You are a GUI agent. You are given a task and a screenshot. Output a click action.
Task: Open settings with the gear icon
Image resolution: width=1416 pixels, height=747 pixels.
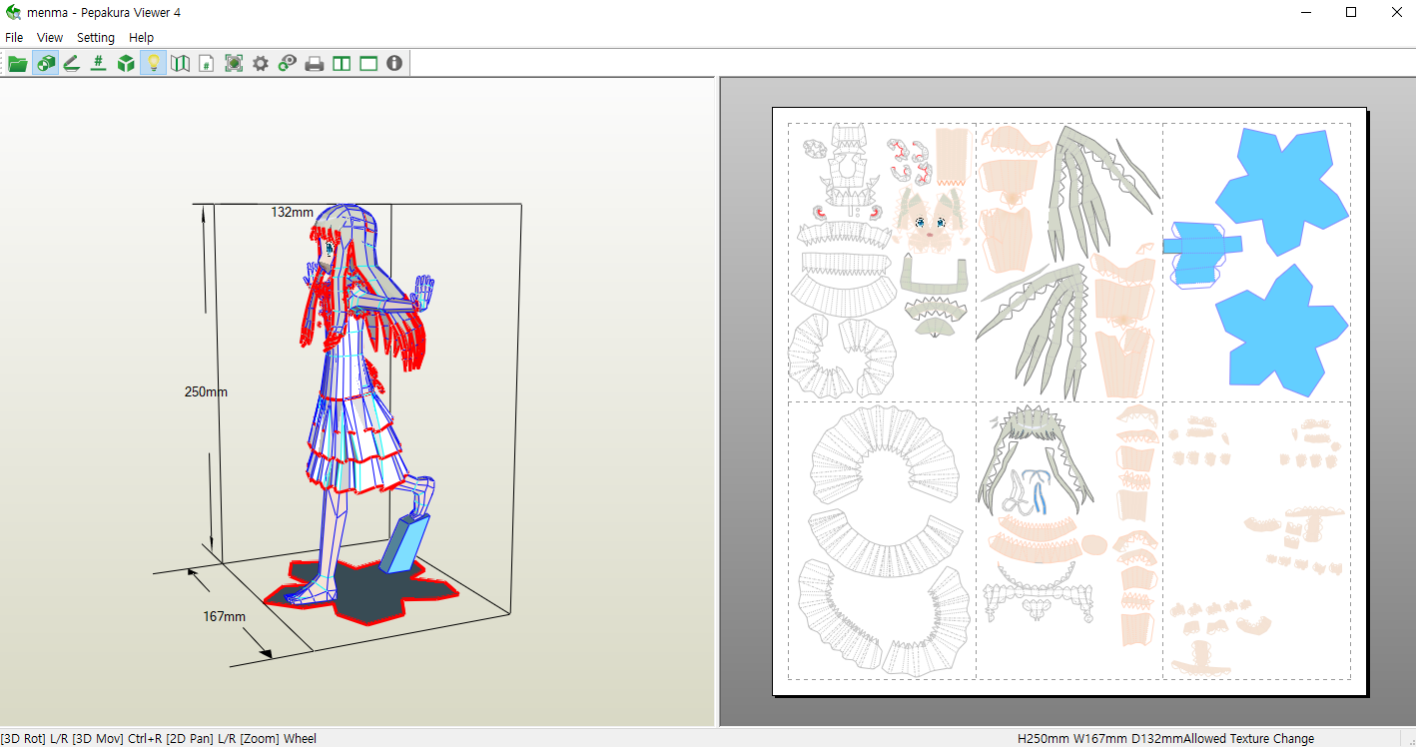pyautogui.click(x=261, y=64)
